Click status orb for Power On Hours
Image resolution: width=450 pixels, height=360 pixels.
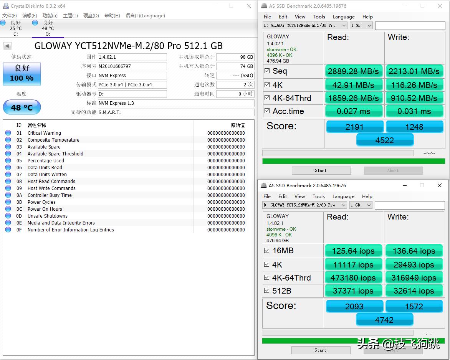tap(8, 208)
